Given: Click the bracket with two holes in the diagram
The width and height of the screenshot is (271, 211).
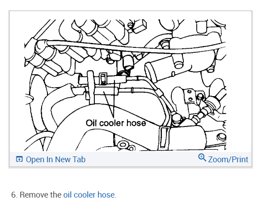Looking at the screenshot, I should coord(190,96).
